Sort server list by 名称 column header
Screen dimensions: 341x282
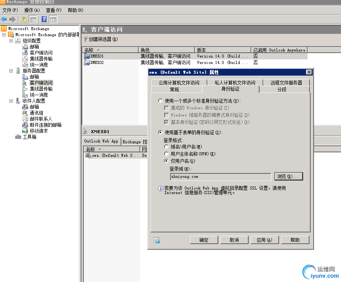110,50
